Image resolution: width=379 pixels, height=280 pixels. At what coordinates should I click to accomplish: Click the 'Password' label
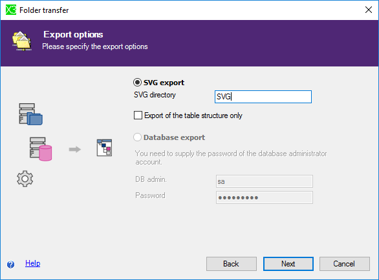[x=150, y=195]
